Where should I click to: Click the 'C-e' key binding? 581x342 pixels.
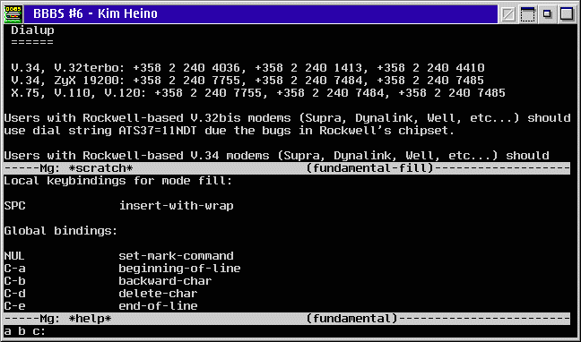15,306
